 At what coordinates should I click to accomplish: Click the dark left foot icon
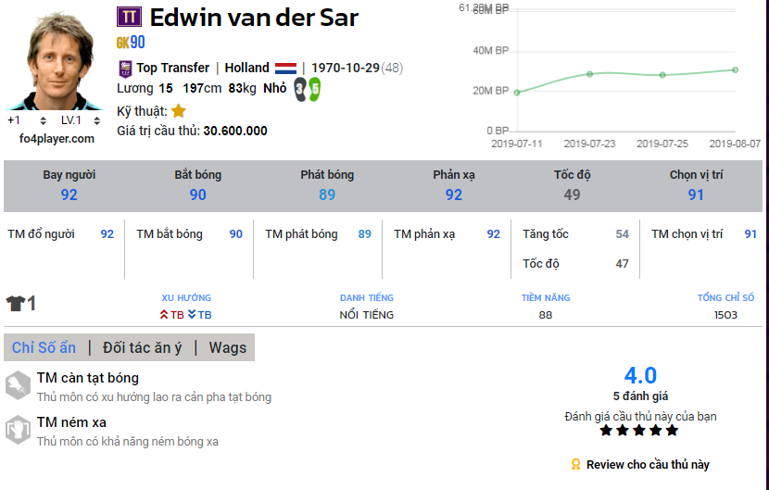300,89
